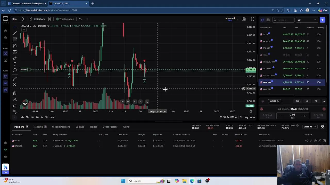Change the candlestick chart style
This screenshot has width=330, height=185.
23,19
